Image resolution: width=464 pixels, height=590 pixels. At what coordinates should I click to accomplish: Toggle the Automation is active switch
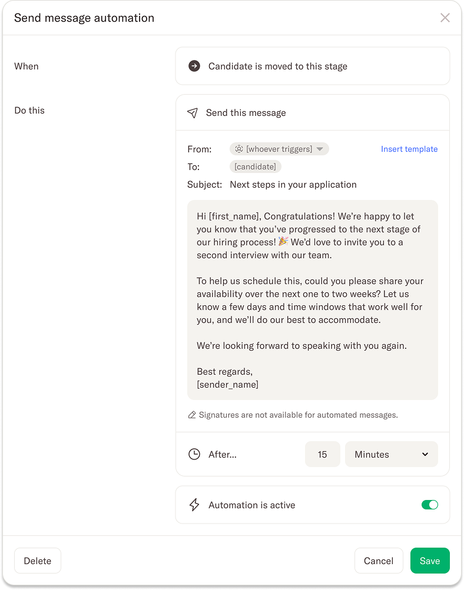[430, 505]
